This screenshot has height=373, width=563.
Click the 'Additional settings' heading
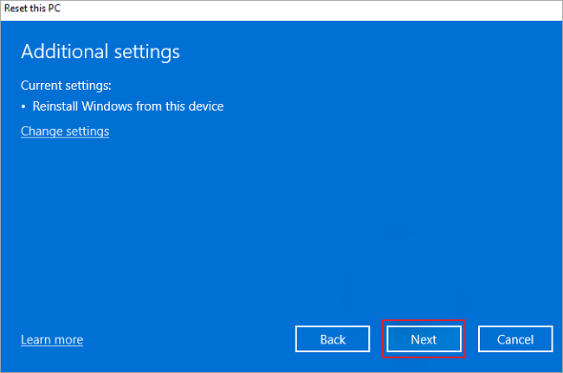[x=100, y=52]
